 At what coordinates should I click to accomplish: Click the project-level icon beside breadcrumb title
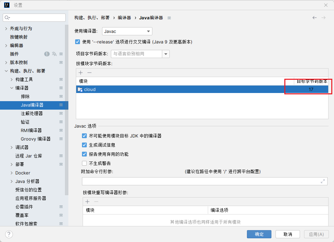tap(169, 18)
